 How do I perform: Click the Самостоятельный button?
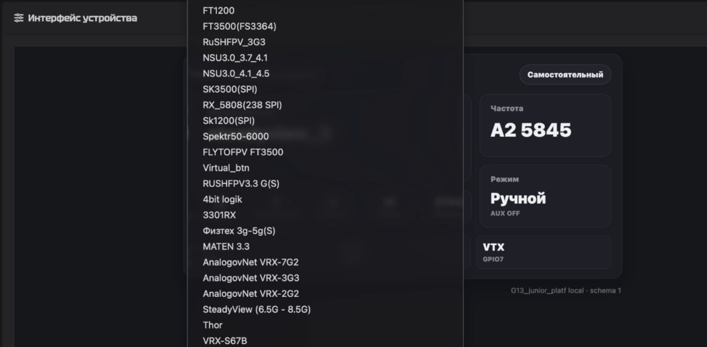coord(565,75)
